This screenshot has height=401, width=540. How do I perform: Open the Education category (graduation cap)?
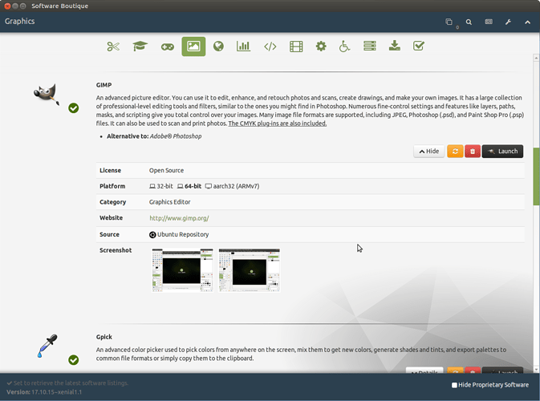point(140,47)
